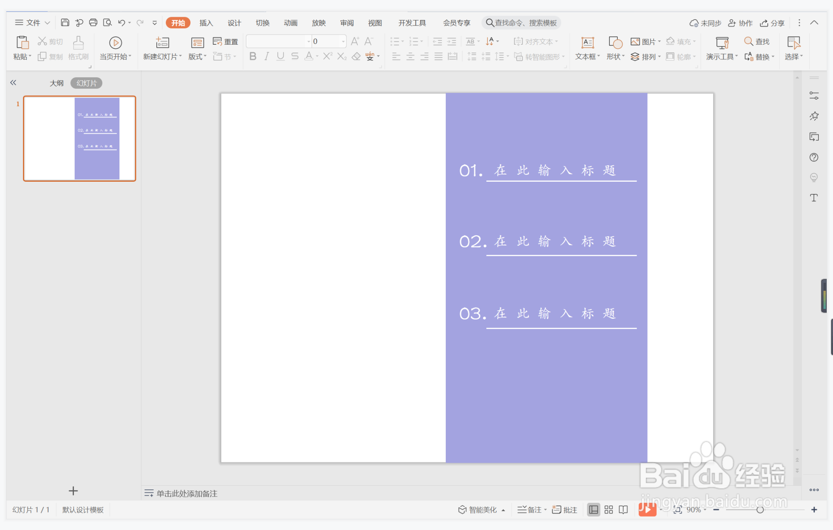833x530 pixels.
Task: Select slide 1 thumbnail in panel
Action: pyautogui.click(x=79, y=139)
